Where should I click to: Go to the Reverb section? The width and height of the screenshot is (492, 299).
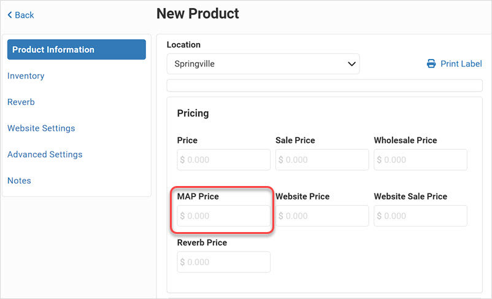click(x=21, y=102)
